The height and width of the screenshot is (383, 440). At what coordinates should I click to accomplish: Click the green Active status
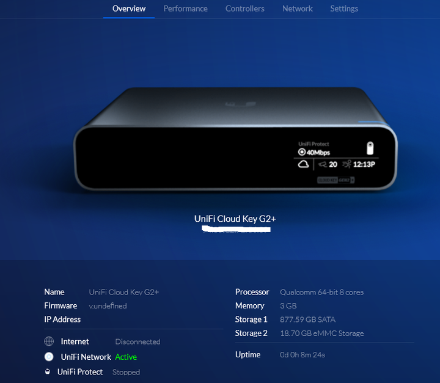point(126,357)
